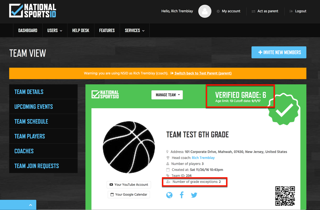Screen dimensions: 320x210
Task: Click the 101 Corporate Drive address text
Action: pyautogui.click(x=229, y=152)
